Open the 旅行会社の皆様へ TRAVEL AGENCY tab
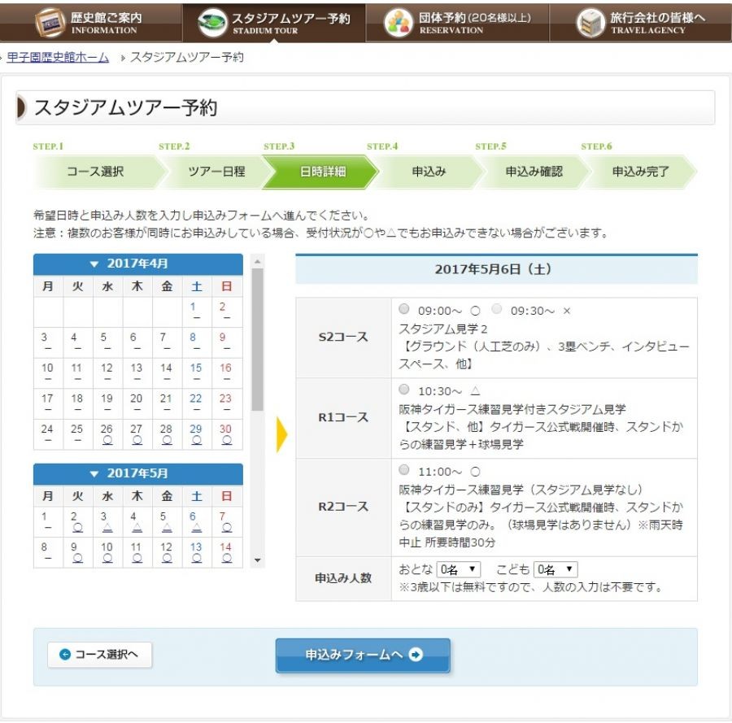This screenshot has height=723, width=732. [641, 23]
